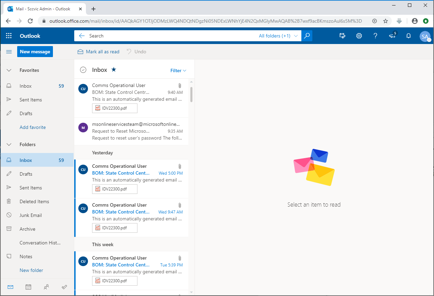Open the app launcher waffle icon

pyautogui.click(x=9, y=36)
